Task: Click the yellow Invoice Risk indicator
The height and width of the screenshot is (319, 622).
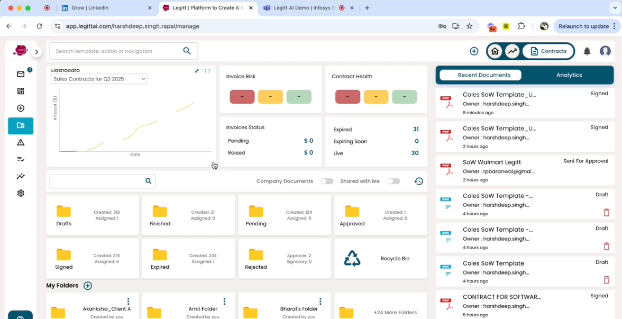Action: pyautogui.click(x=270, y=97)
